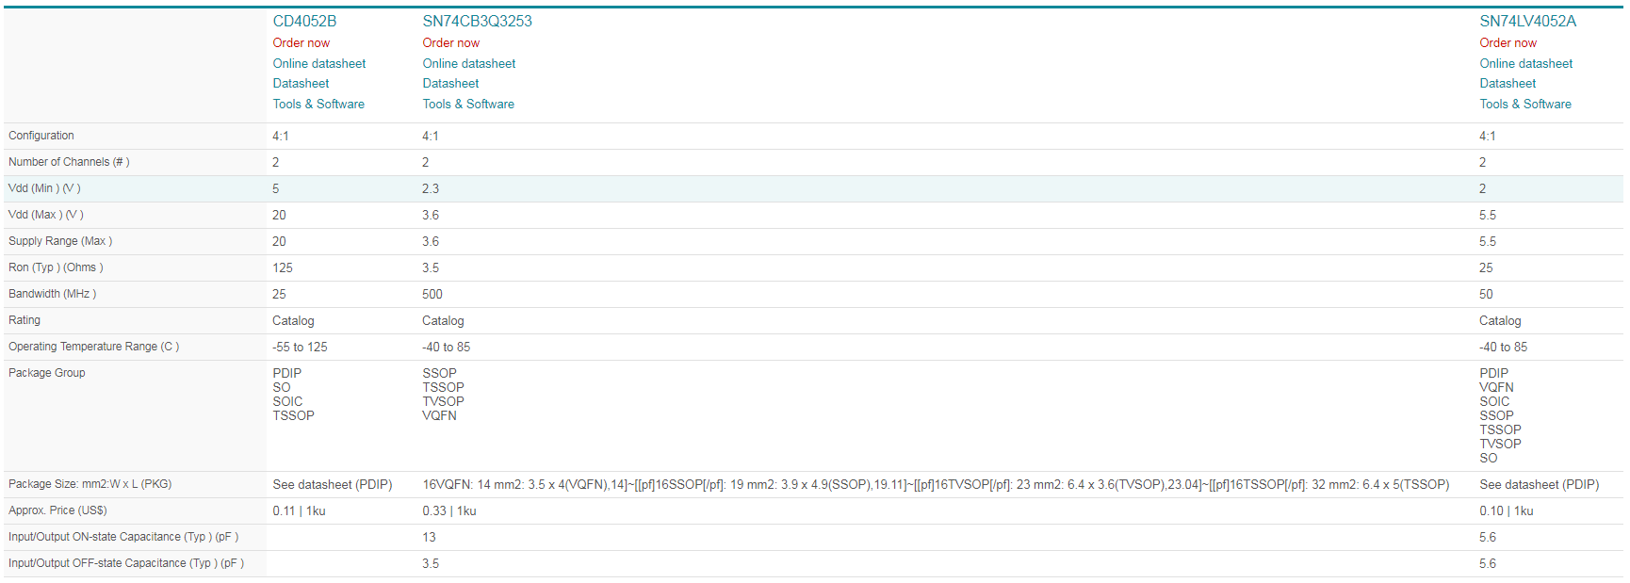Select the Bandwidth (MHz) row label
Image resolution: width=1630 pixels, height=583 pixels.
[52, 294]
